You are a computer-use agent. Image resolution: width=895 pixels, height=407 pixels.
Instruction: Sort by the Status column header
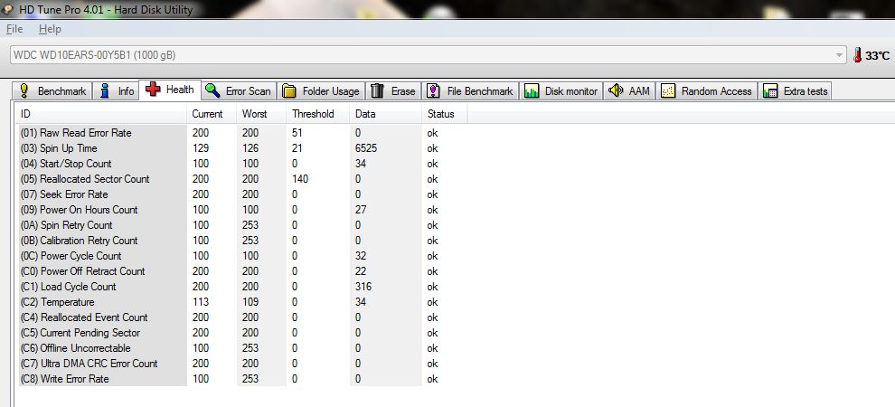(x=444, y=114)
